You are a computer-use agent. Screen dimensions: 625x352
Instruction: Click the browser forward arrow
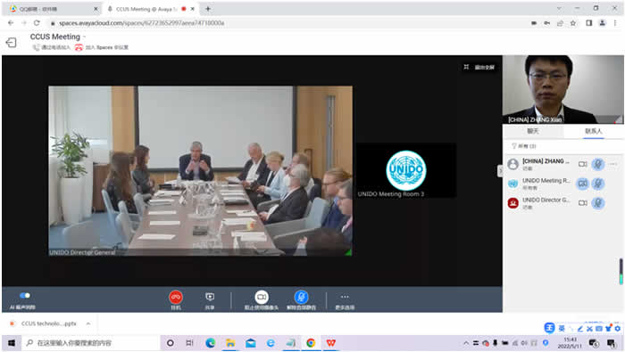tap(24, 23)
